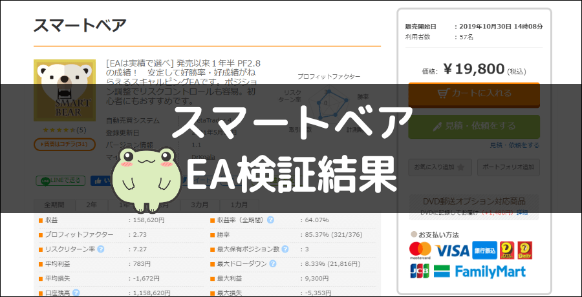Open help icon beside 口座残高

[x=76, y=293]
